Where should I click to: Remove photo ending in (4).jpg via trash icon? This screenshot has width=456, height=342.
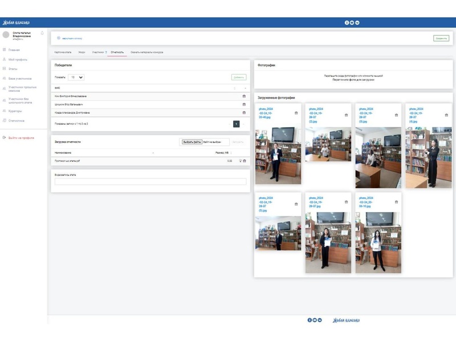click(x=446, y=115)
